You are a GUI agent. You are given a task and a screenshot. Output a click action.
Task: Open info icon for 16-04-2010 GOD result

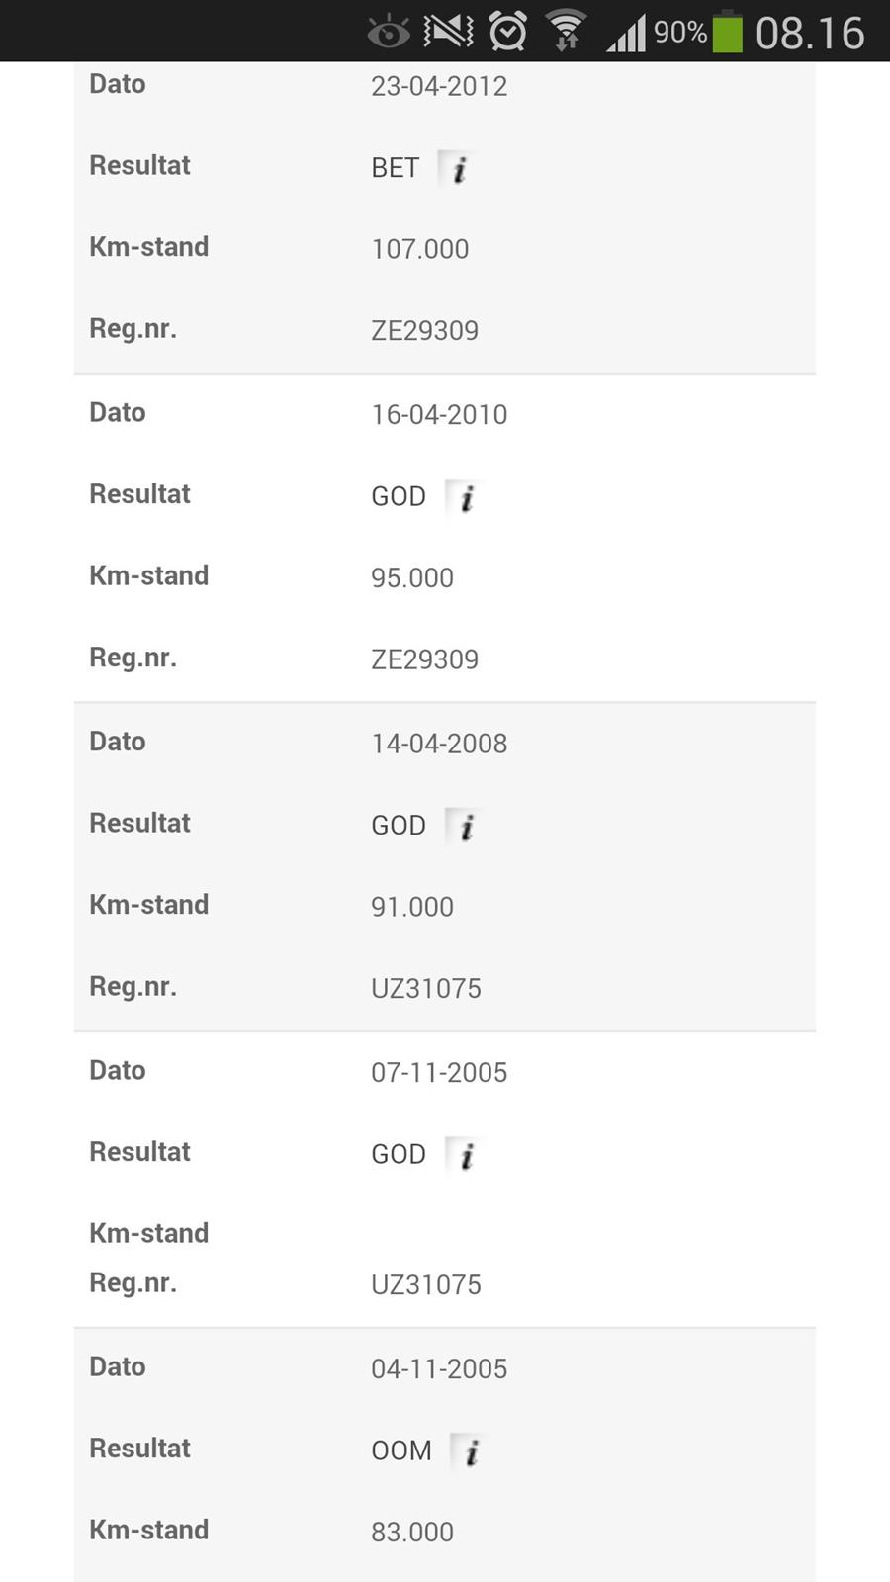[466, 497]
